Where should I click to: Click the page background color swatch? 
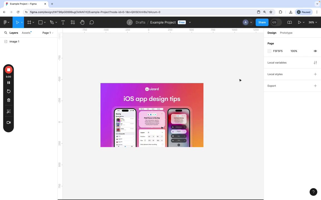point(269,51)
